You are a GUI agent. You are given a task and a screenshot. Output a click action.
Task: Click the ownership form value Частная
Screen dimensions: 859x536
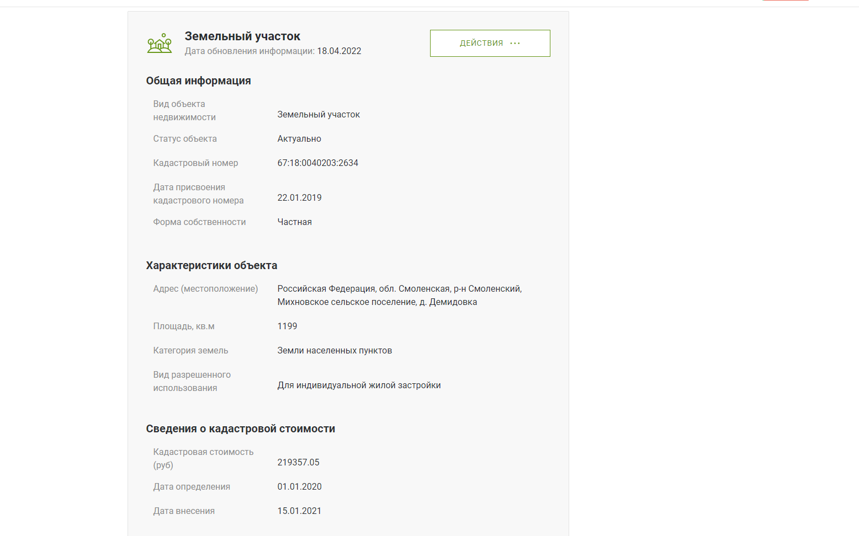coord(294,222)
